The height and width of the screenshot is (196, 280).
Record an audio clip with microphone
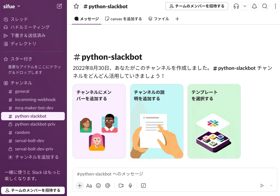pos(130,186)
